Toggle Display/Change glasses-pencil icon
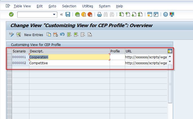The height and width of the screenshot is (119, 193). tap(12, 35)
